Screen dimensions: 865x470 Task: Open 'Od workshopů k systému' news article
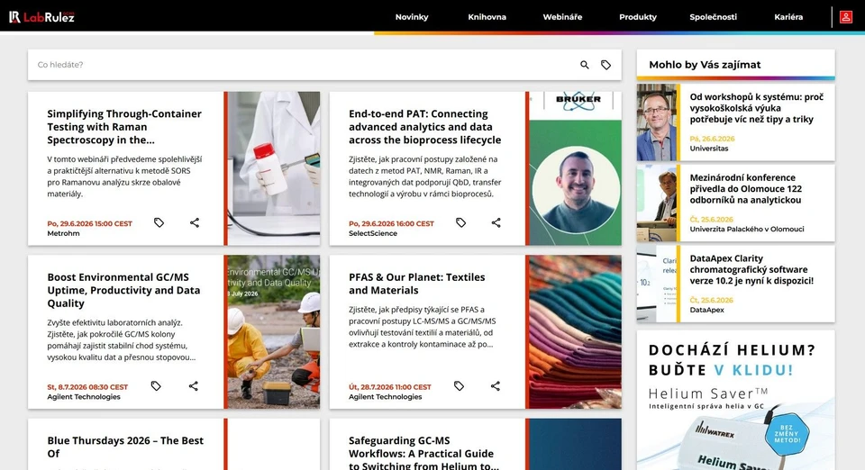756,108
